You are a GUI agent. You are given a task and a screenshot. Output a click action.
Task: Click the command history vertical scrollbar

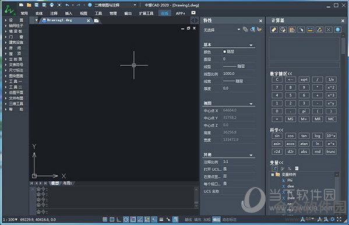click(196, 198)
